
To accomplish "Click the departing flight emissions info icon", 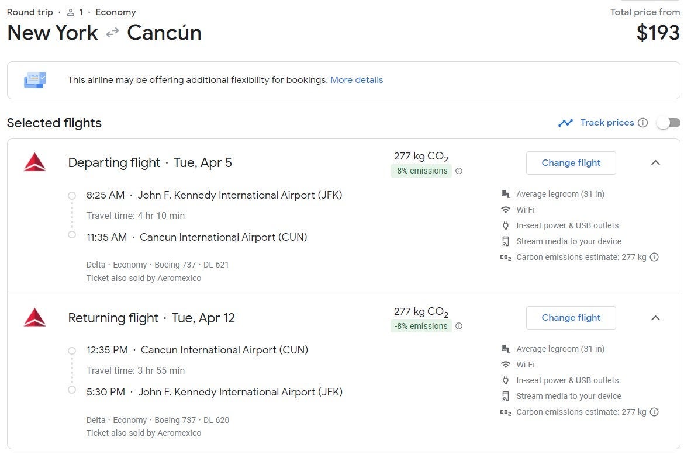I will click(459, 171).
